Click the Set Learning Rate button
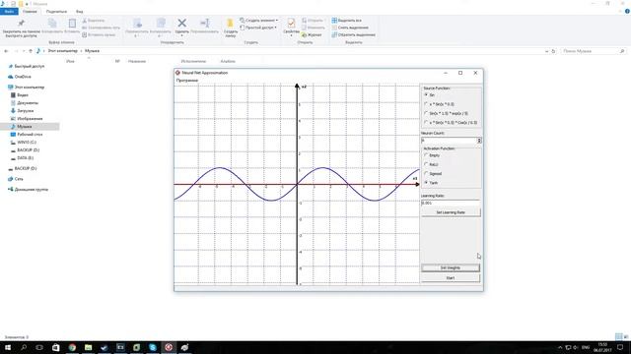The image size is (631, 354). (x=451, y=212)
